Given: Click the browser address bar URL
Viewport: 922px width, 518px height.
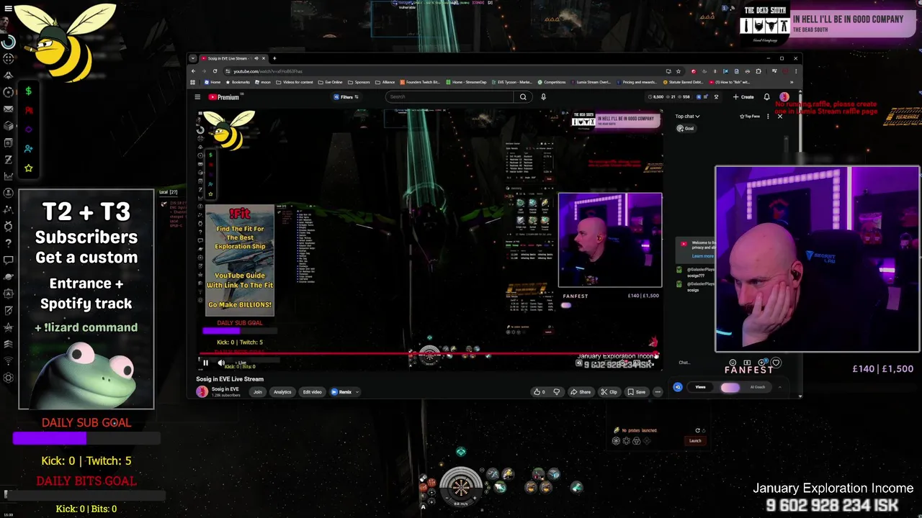Looking at the screenshot, I should [x=267, y=71].
